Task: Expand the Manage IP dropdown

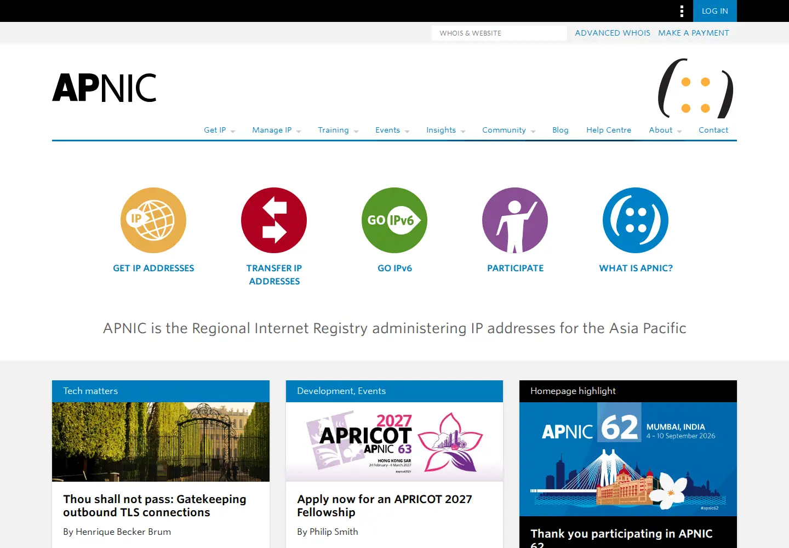Action: [x=277, y=130]
